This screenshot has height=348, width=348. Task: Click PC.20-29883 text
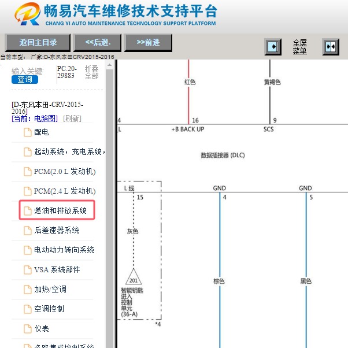[67, 72]
